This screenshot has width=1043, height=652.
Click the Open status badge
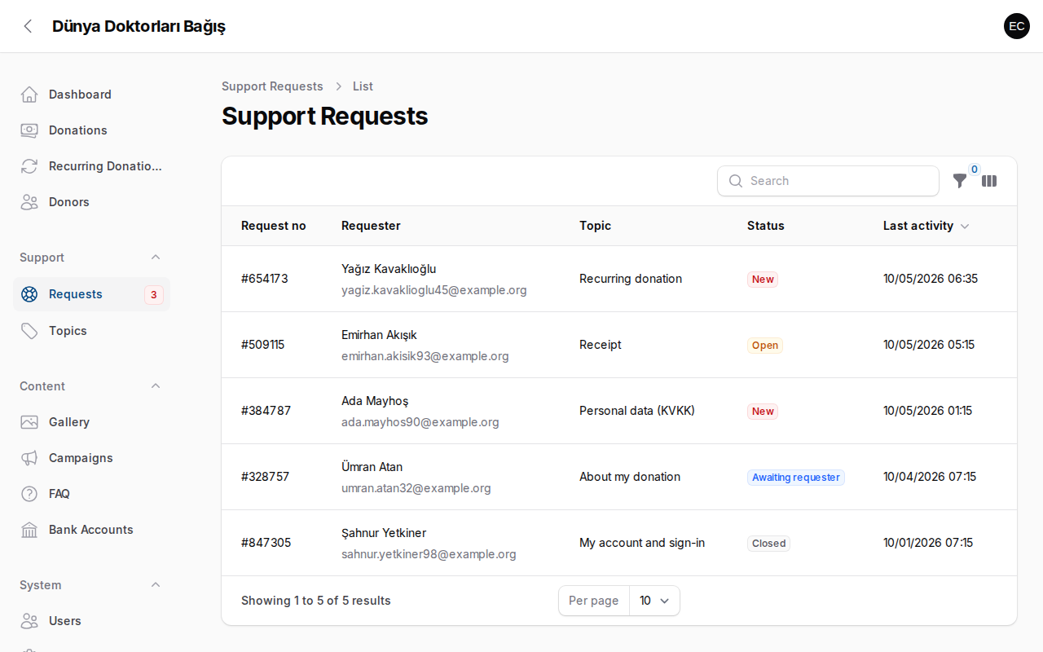click(x=765, y=346)
